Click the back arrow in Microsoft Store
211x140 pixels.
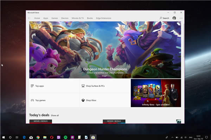(x=29, y=18)
